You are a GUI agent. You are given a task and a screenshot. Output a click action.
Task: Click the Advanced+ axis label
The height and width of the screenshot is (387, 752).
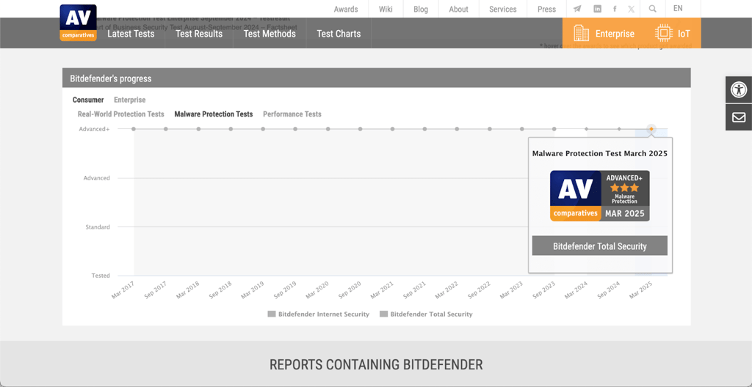point(95,129)
